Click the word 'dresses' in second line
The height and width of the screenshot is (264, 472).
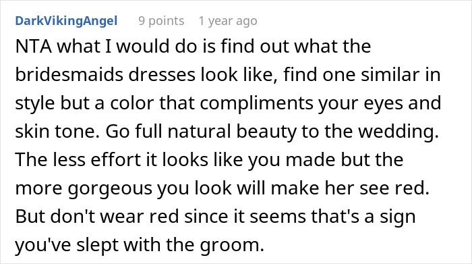pyautogui.click(x=162, y=74)
